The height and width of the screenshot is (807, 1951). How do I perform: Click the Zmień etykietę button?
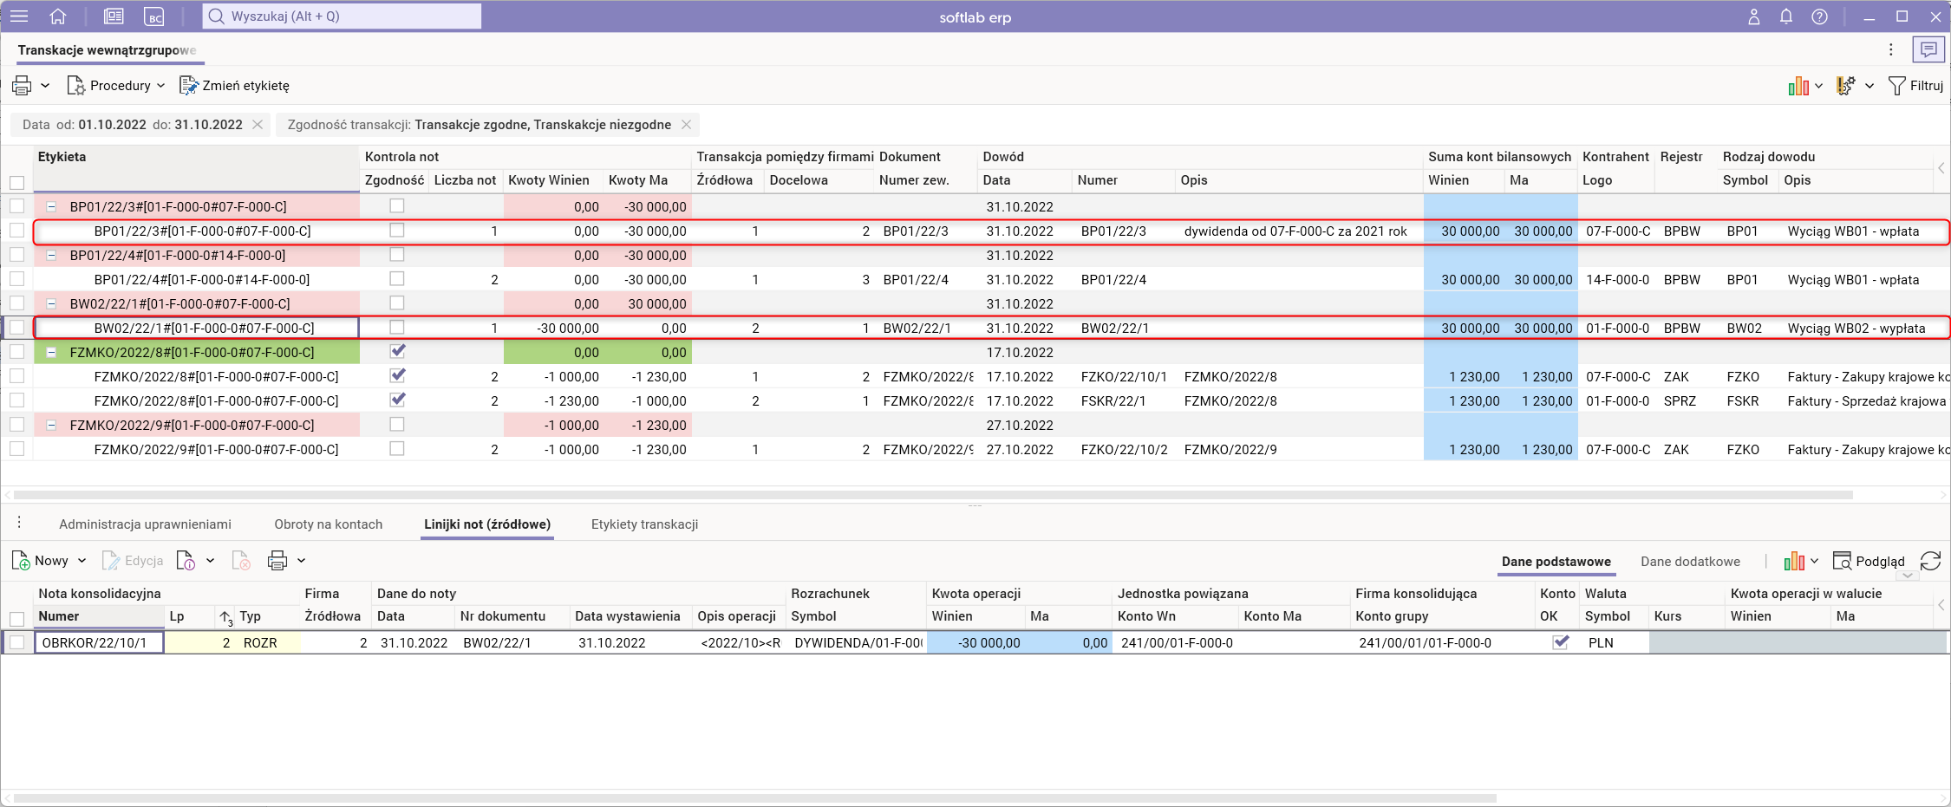click(x=235, y=86)
